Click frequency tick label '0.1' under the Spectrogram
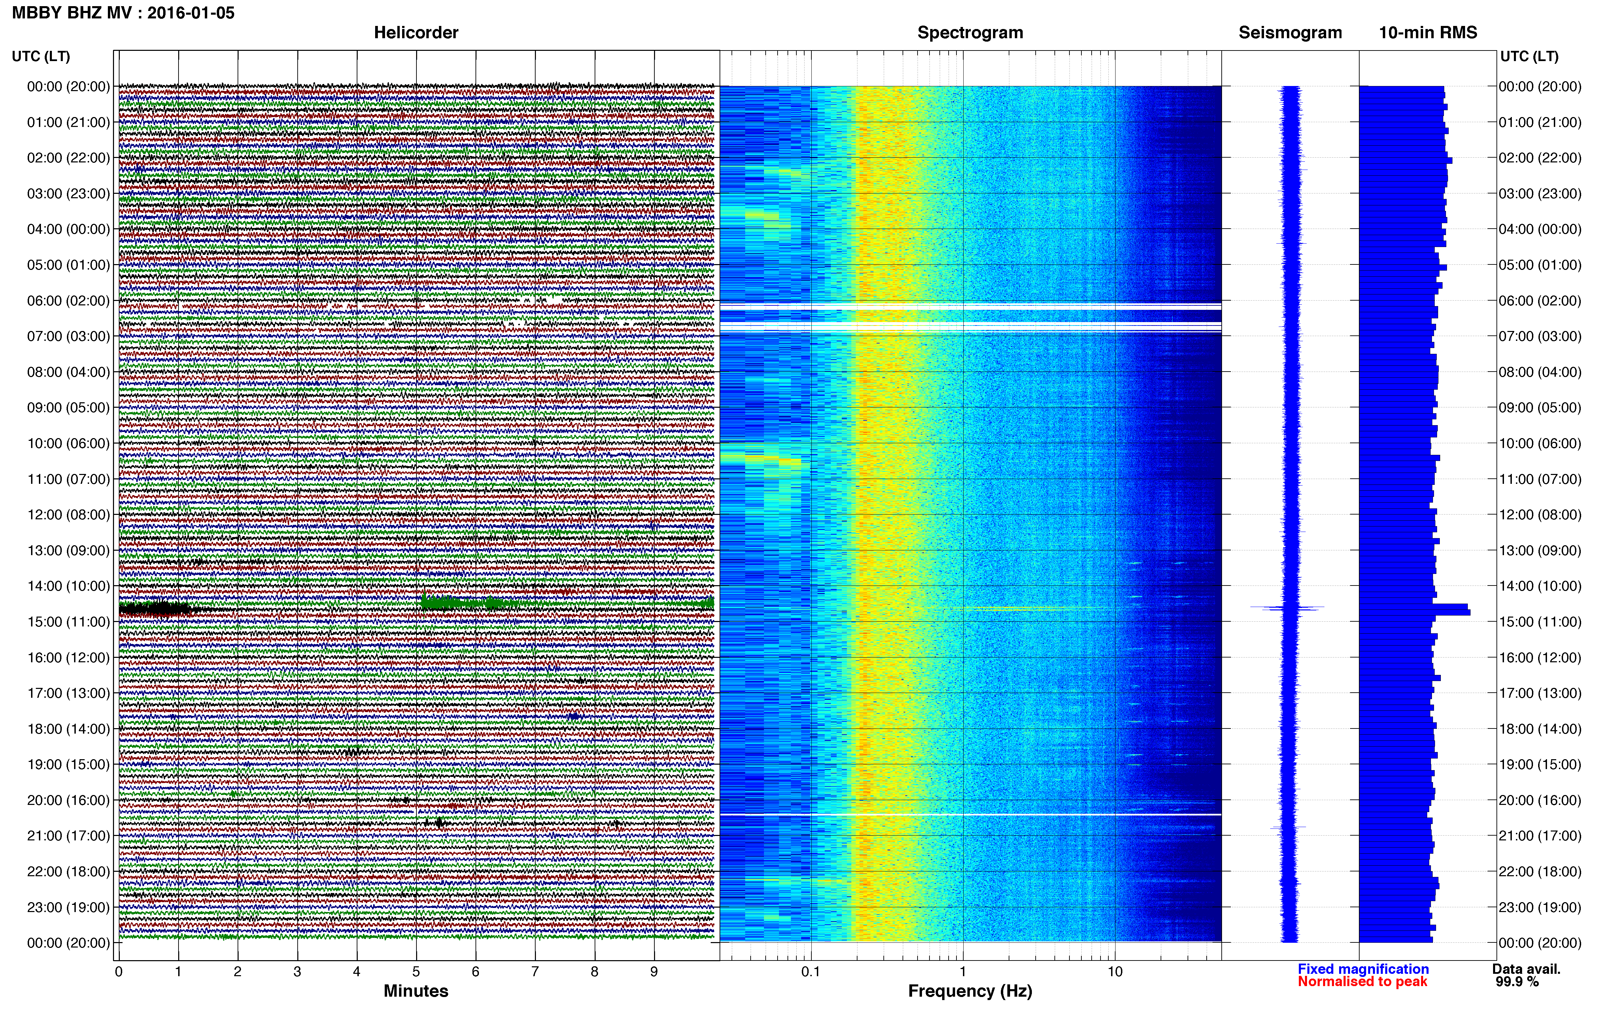The width and height of the screenshot is (1618, 1011). click(811, 972)
